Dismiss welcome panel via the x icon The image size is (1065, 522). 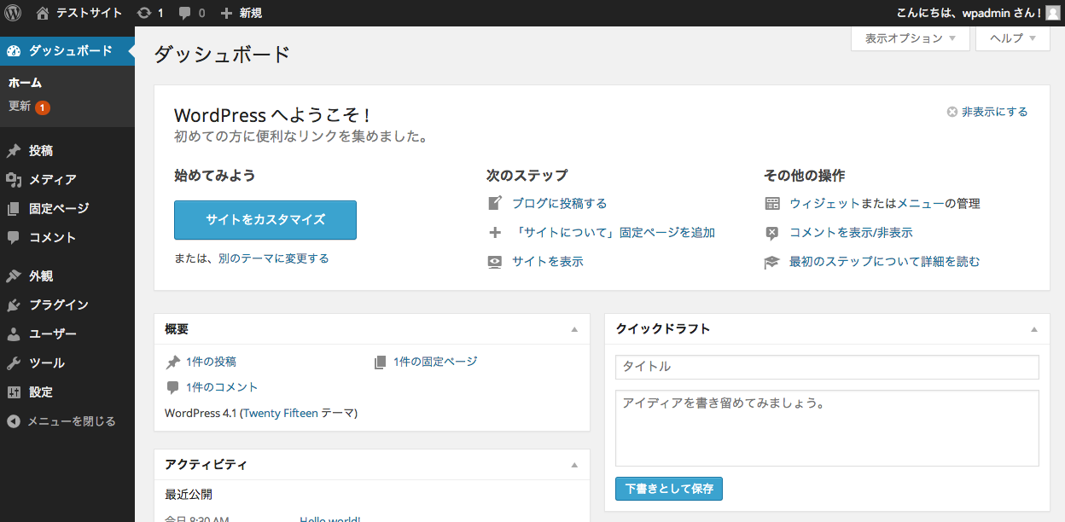click(952, 112)
